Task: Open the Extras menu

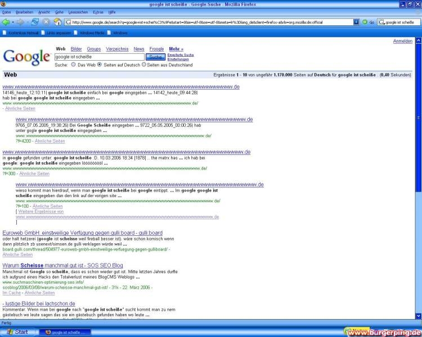Action: [x=98, y=12]
